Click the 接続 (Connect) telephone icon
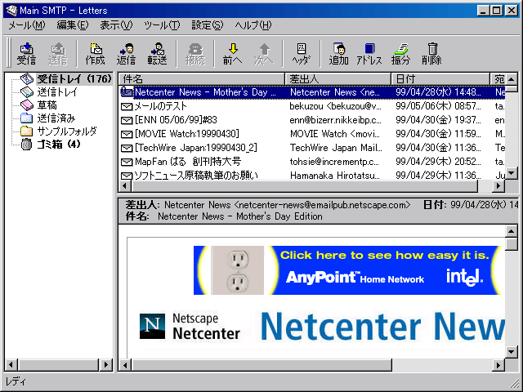The height and width of the screenshot is (392, 523). [x=195, y=54]
